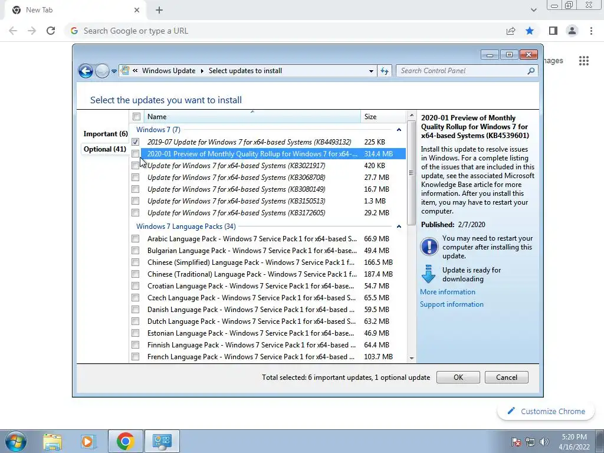Share this page from Chrome toolbar
Image resolution: width=604 pixels, height=453 pixels.
pyautogui.click(x=511, y=31)
